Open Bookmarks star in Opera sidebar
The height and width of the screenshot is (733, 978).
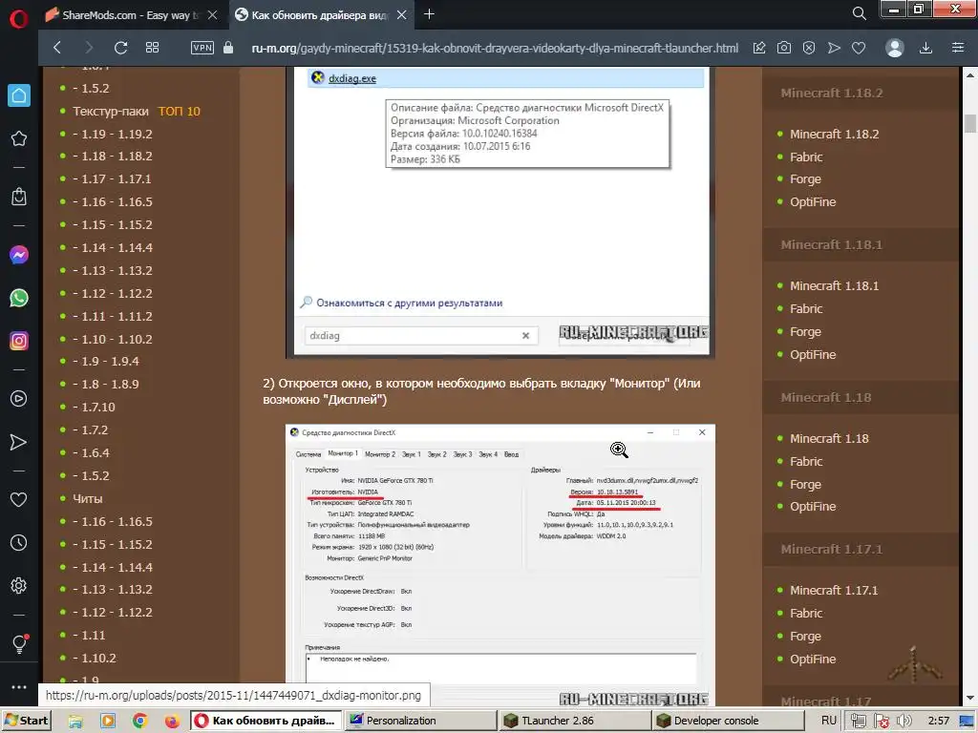tap(19, 138)
